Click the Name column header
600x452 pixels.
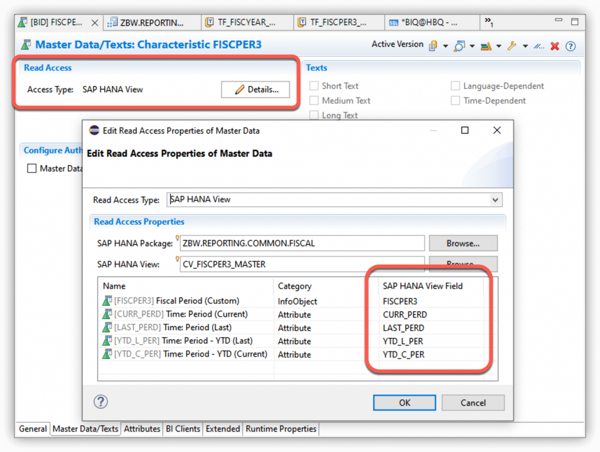click(186, 286)
